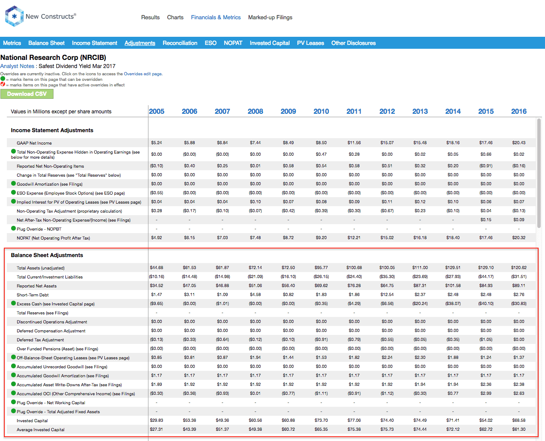Viewport: 545px width, 441px height.
Task: Go to the PV Leases tab
Action: [311, 43]
